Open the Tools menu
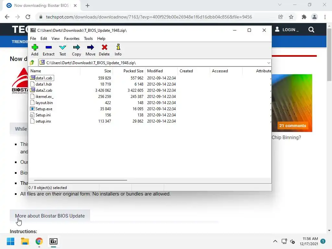This screenshot has width=332, height=249. [x=88, y=39]
